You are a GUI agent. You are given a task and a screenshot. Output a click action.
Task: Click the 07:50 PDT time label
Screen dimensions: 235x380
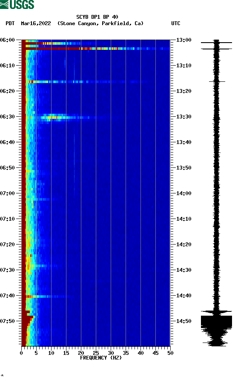tap(7, 321)
